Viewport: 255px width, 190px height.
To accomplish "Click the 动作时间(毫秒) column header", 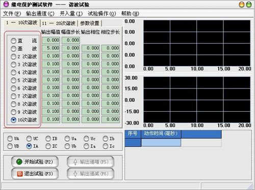I will coord(161,134).
